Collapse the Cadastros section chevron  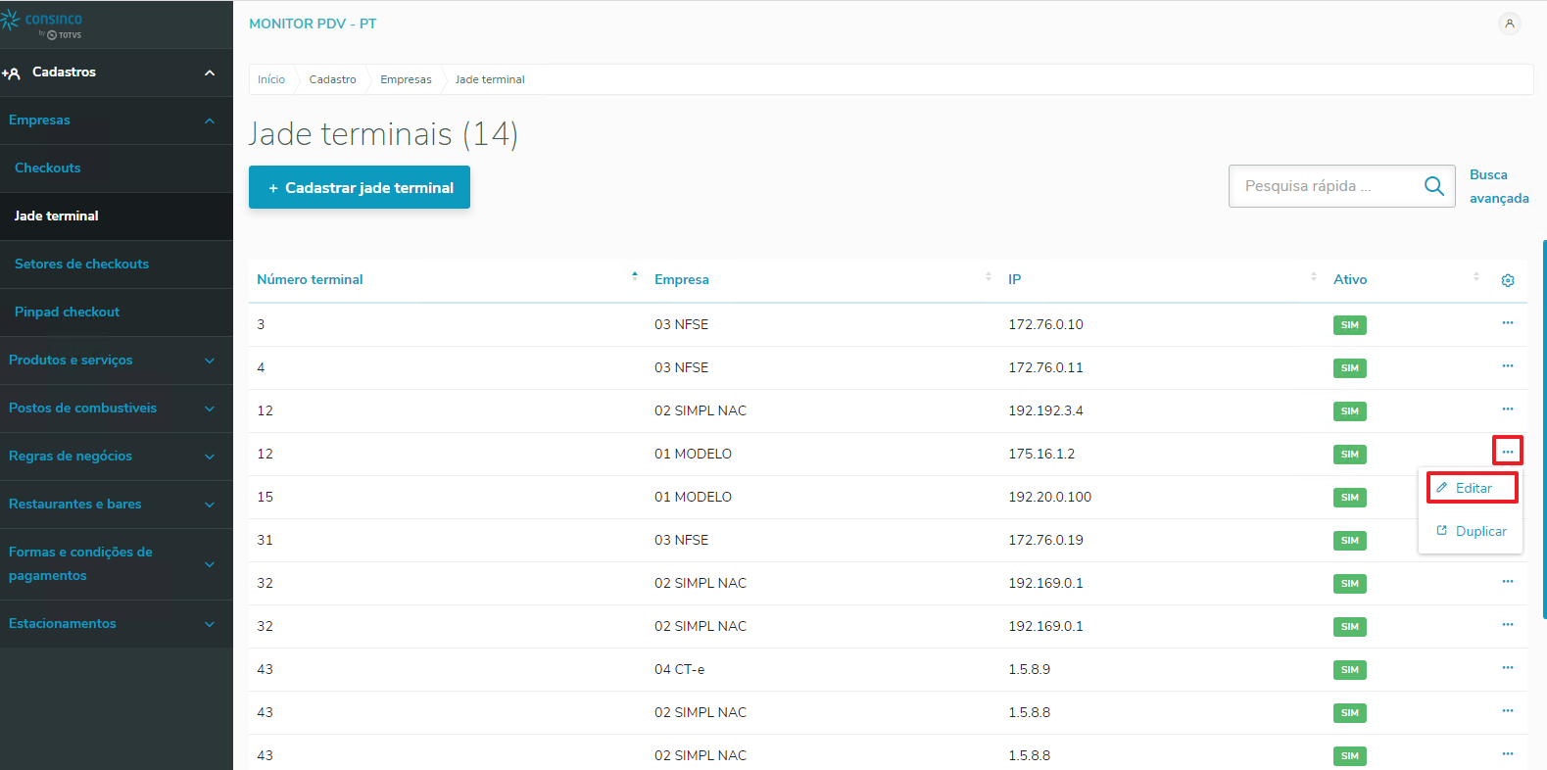click(x=210, y=72)
